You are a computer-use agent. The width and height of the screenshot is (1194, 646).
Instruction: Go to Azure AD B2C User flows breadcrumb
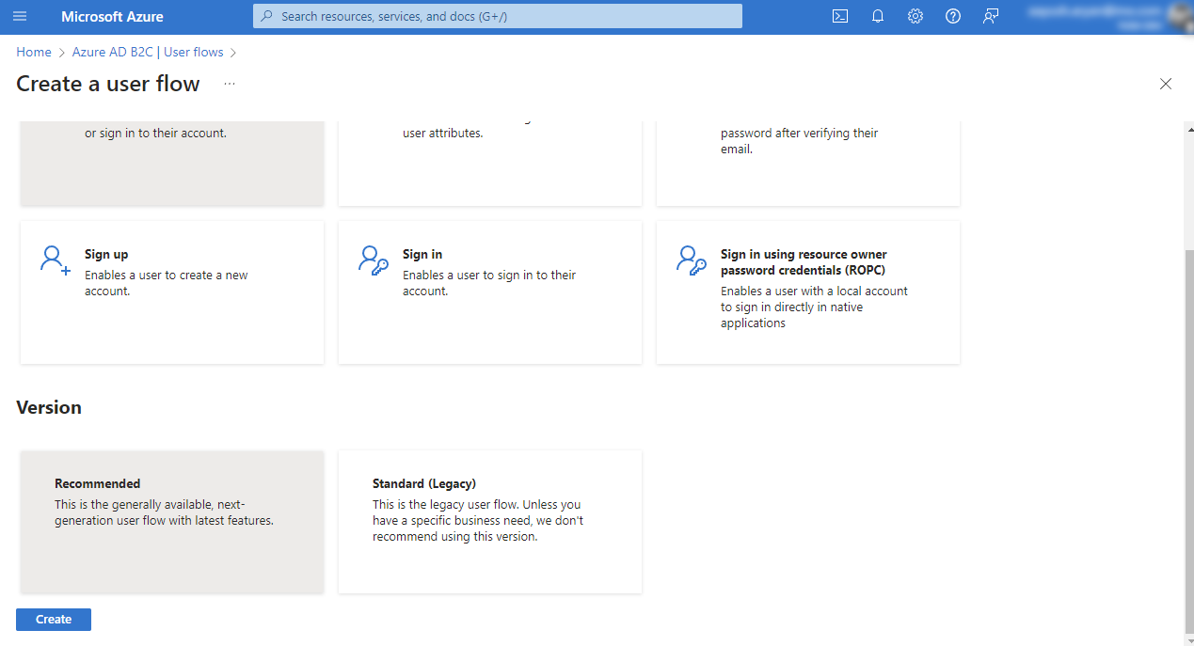pos(146,52)
